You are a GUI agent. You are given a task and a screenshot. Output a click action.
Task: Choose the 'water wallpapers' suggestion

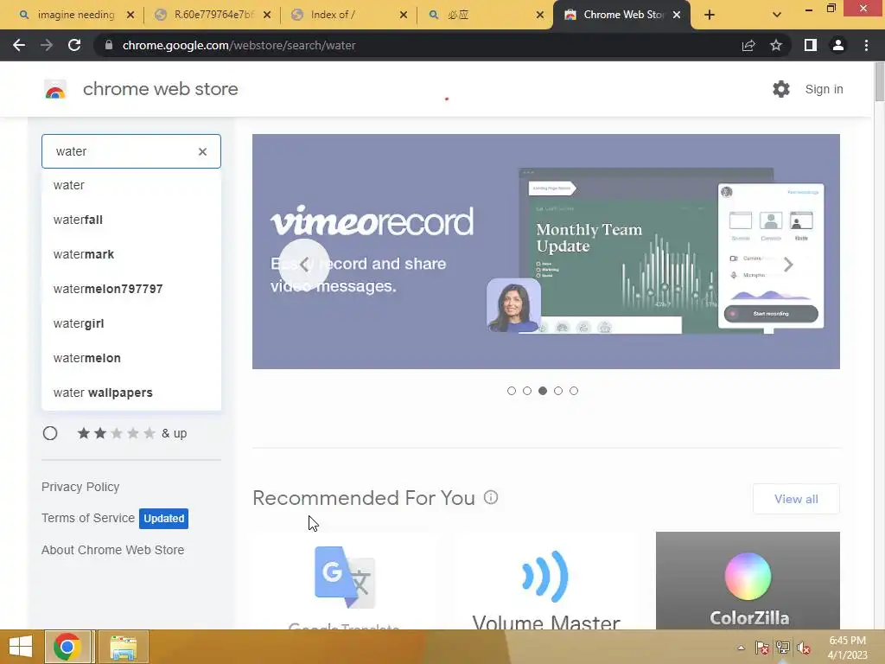pyautogui.click(x=131, y=393)
